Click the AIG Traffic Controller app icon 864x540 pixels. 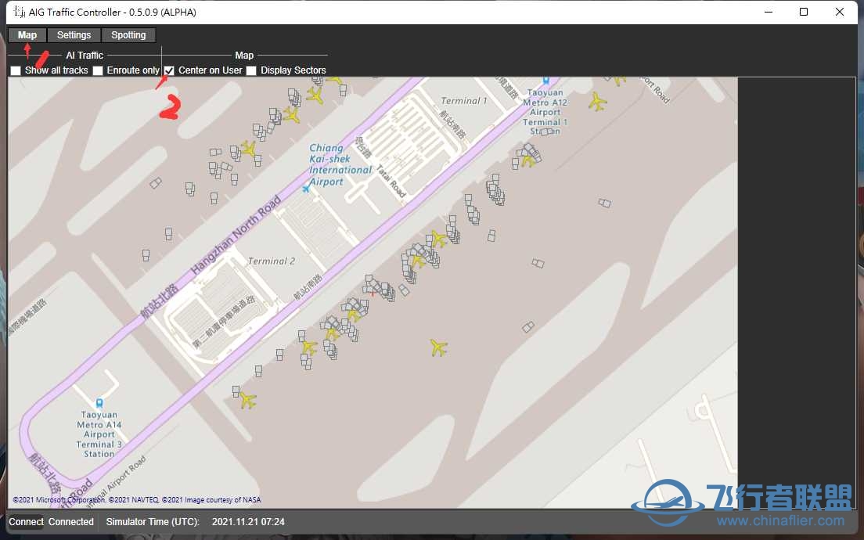20,12
